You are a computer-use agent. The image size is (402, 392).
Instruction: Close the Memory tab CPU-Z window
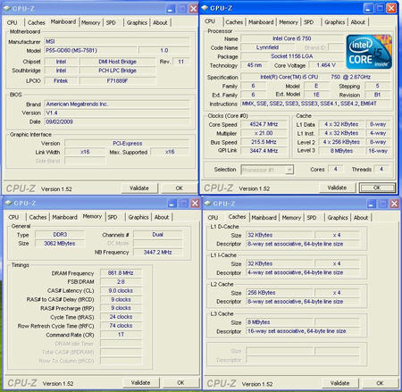point(195,204)
